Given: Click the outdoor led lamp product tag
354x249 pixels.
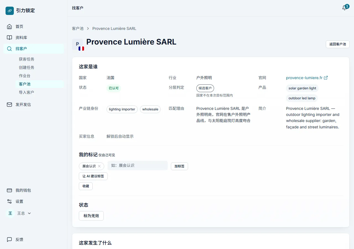Looking at the screenshot, I should coord(302,98).
